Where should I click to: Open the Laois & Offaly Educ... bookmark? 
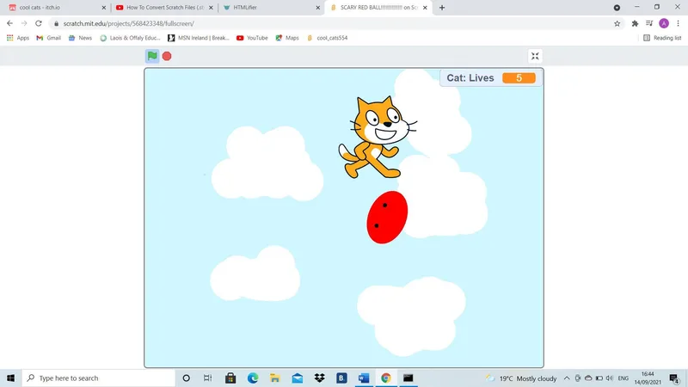pos(131,38)
